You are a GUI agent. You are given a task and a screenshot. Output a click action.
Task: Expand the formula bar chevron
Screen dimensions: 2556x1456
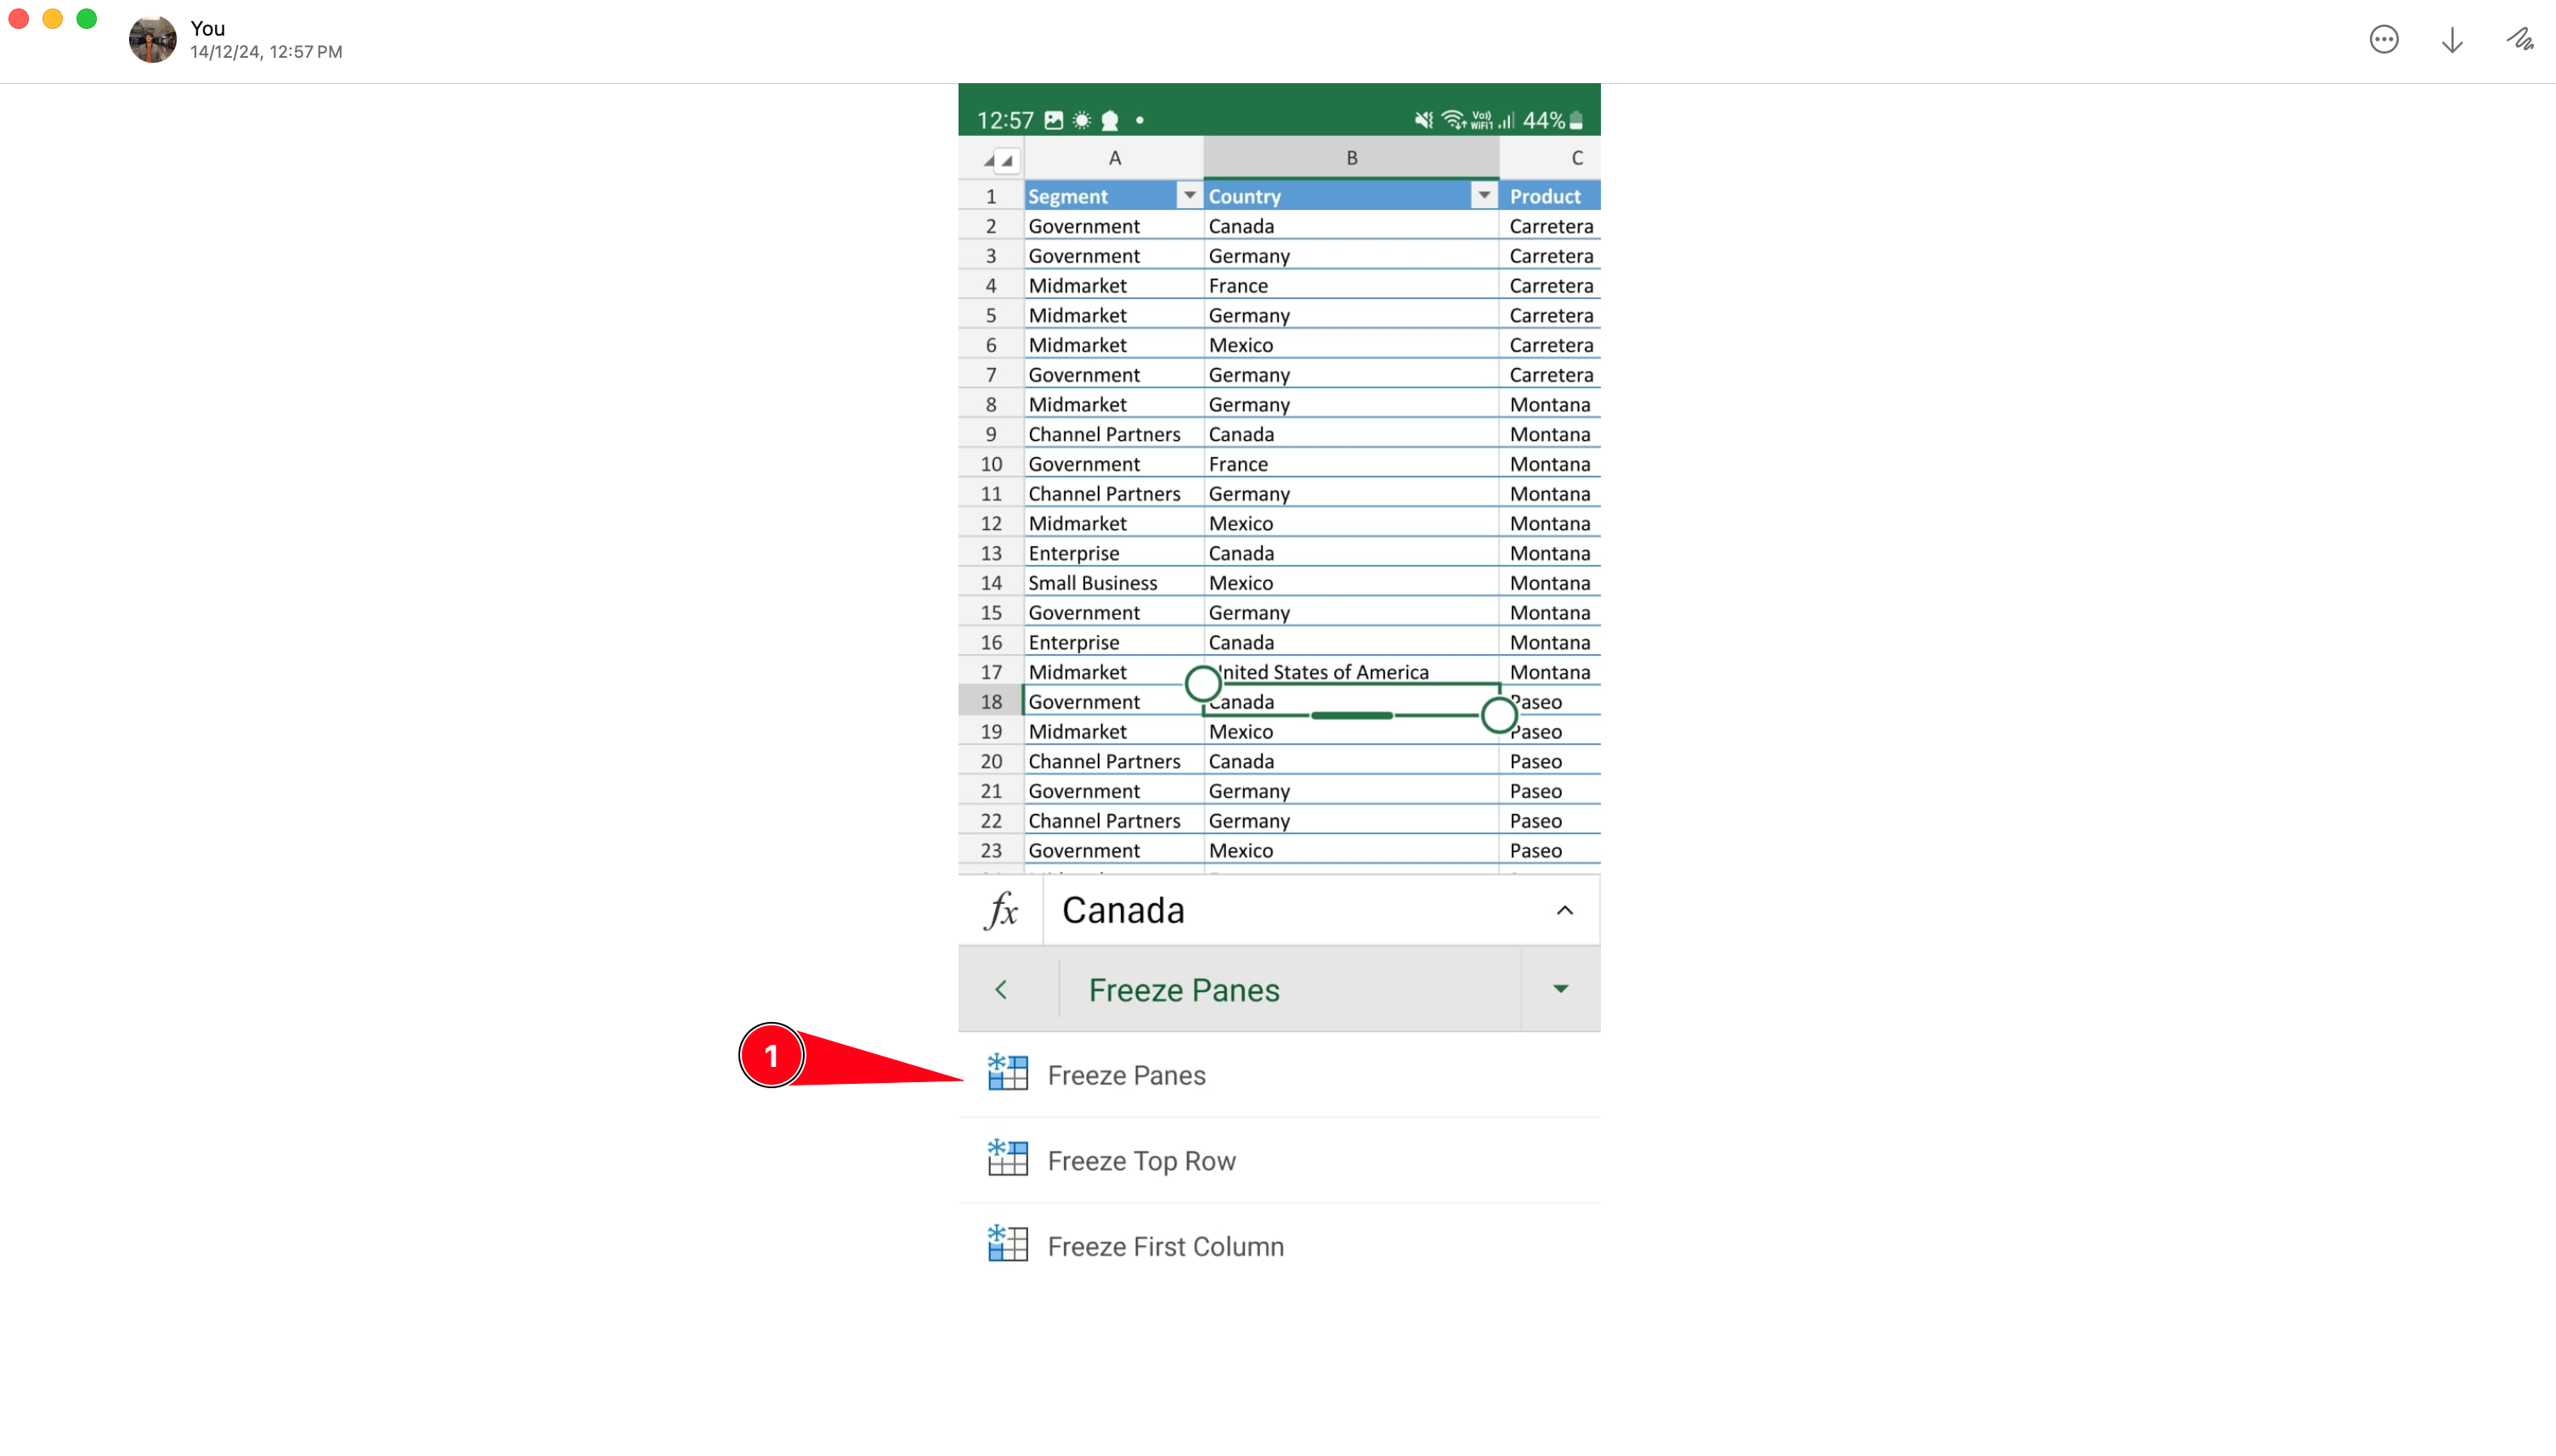(x=1564, y=911)
